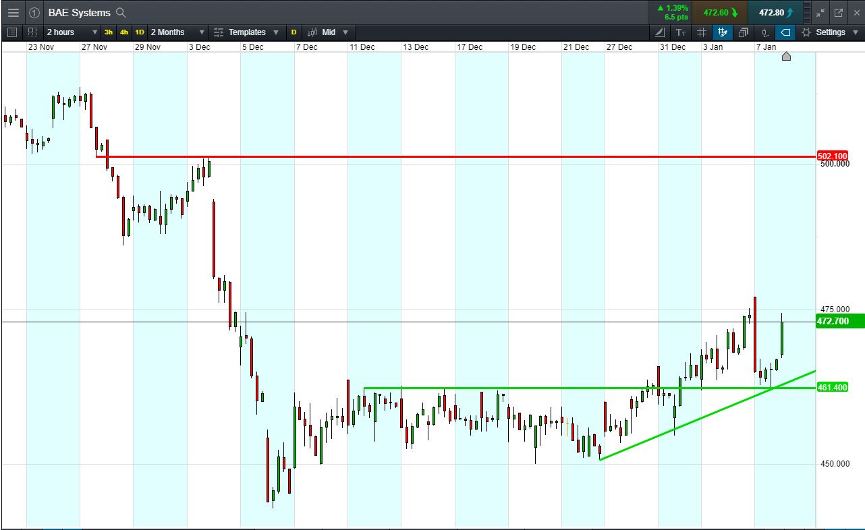Open the hamburger menu beside BAE Systems
Viewport: 865px width, 530px height.
click(13, 13)
